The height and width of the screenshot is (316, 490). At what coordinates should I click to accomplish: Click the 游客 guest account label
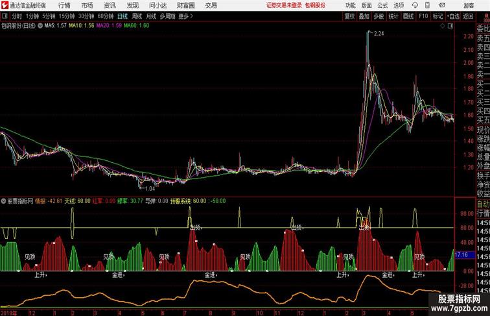(469, 5)
